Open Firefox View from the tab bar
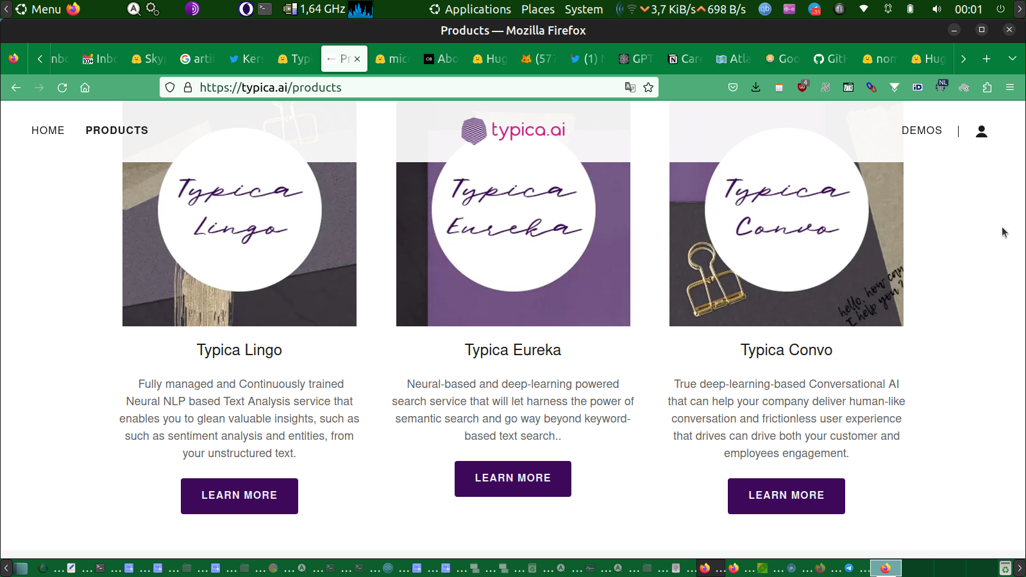 13,59
